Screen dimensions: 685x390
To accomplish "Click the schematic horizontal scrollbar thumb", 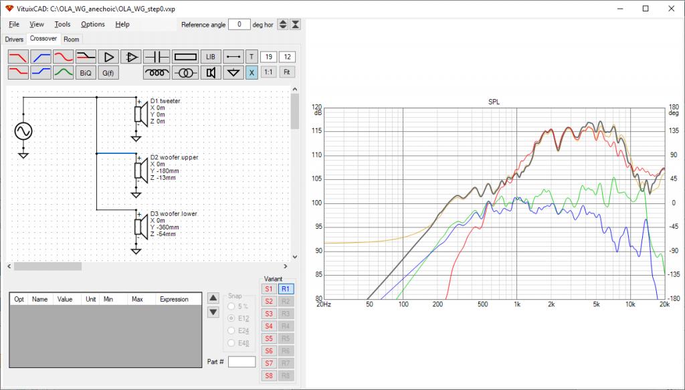I will point(47,266).
